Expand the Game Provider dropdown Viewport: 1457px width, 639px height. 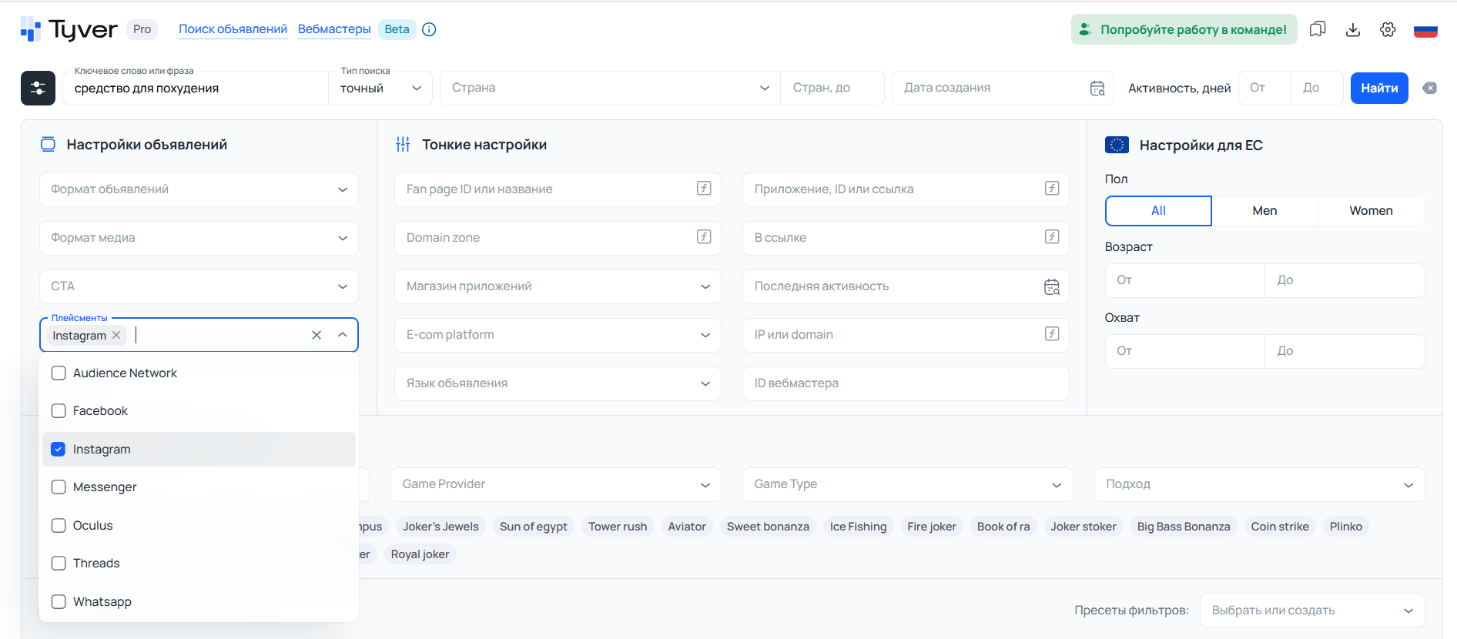(556, 484)
